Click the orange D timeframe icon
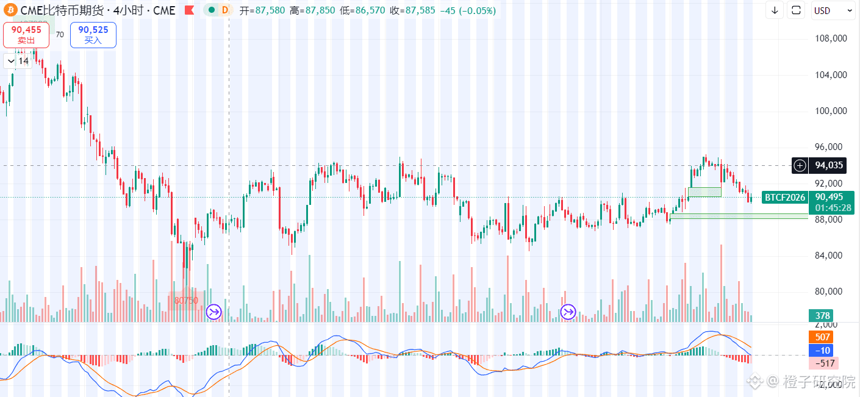The height and width of the screenshot is (397, 860). [224, 10]
